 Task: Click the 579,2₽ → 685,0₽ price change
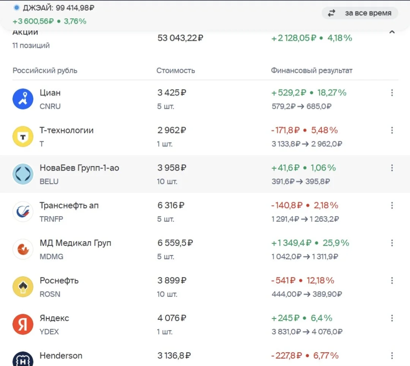click(301, 106)
